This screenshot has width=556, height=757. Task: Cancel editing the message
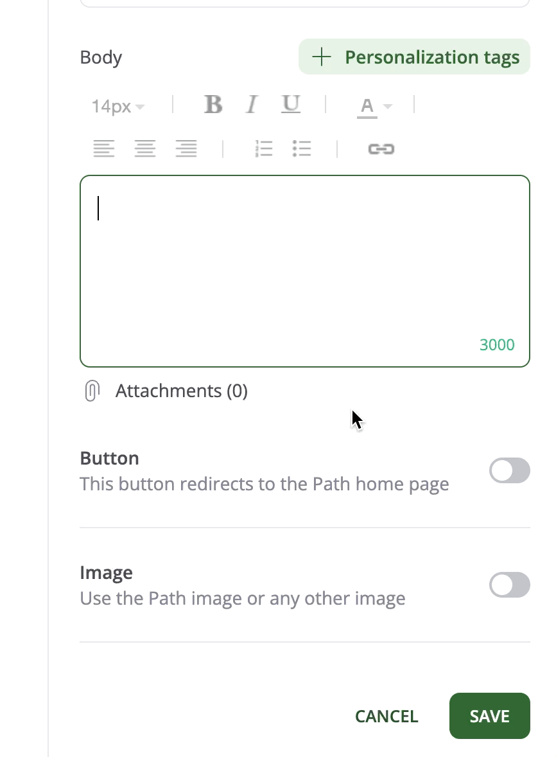click(x=387, y=716)
